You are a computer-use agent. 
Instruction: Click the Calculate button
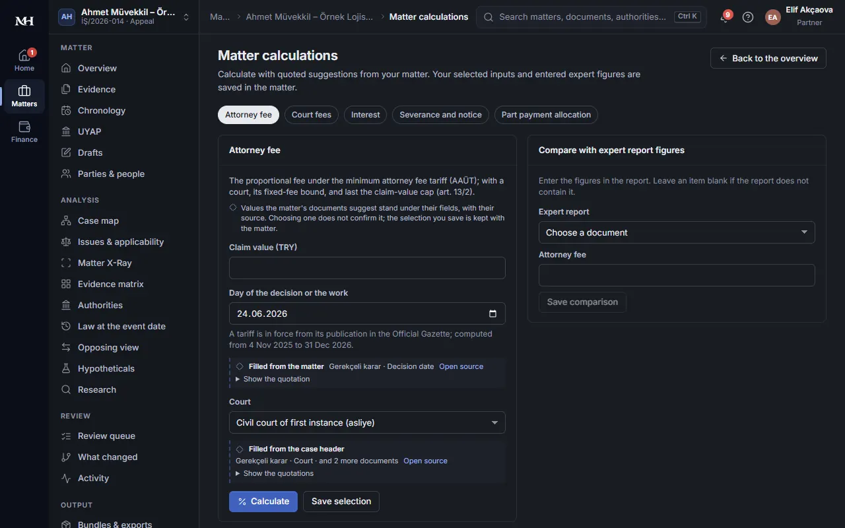[263, 502]
